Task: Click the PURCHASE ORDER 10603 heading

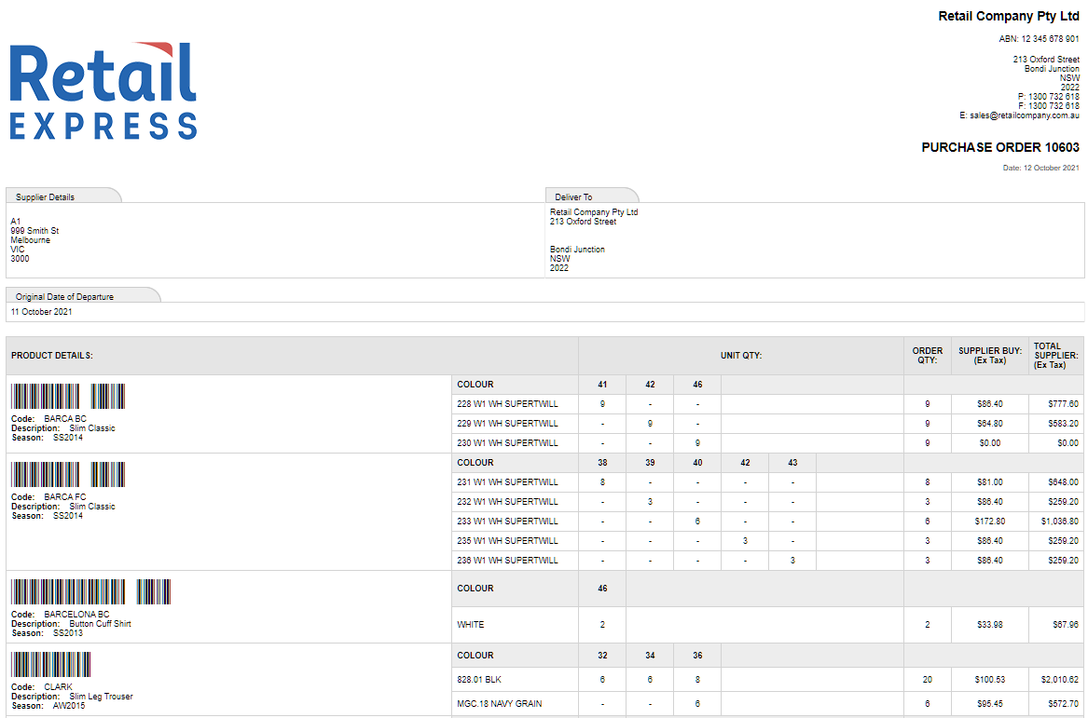Action: pos(999,147)
